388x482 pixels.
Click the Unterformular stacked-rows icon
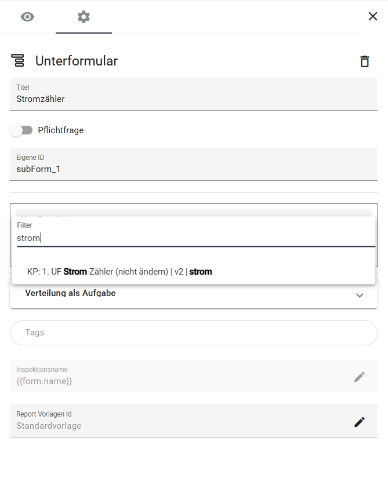tap(18, 60)
